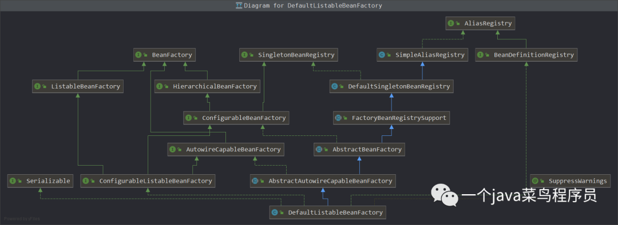Click the class icon on SimpleAliasRegistry

pos(382,55)
